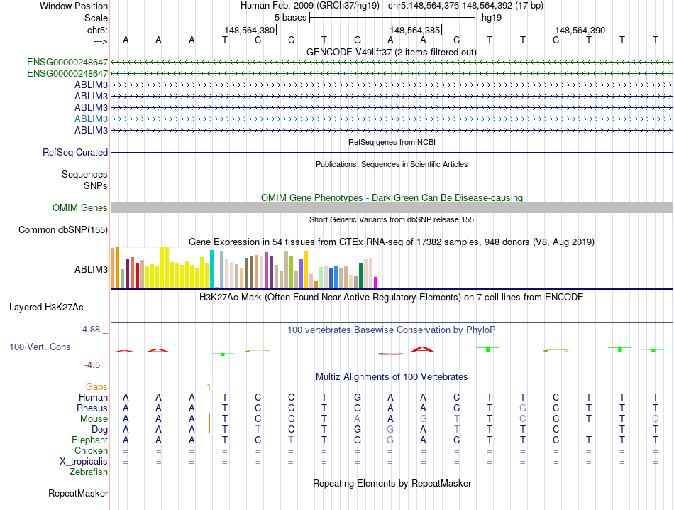The height and width of the screenshot is (510, 674).
Task: Click the hg19 label next to scale bar
Action: click(492, 18)
